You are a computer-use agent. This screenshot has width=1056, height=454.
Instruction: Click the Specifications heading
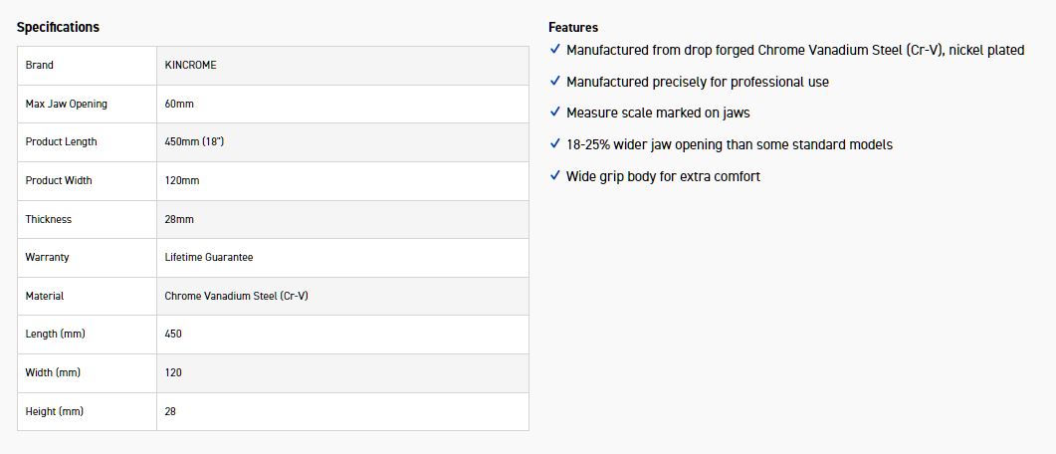pos(58,27)
